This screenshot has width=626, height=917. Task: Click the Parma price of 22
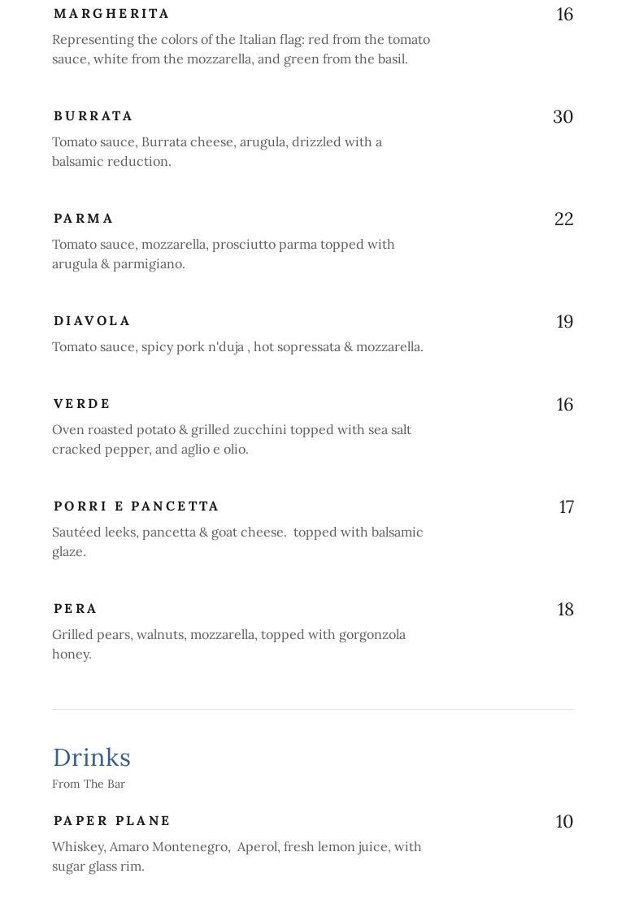click(x=563, y=219)
